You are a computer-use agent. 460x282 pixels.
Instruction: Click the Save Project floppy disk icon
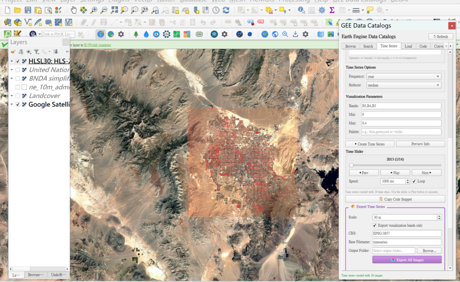[x=28, y=10]
